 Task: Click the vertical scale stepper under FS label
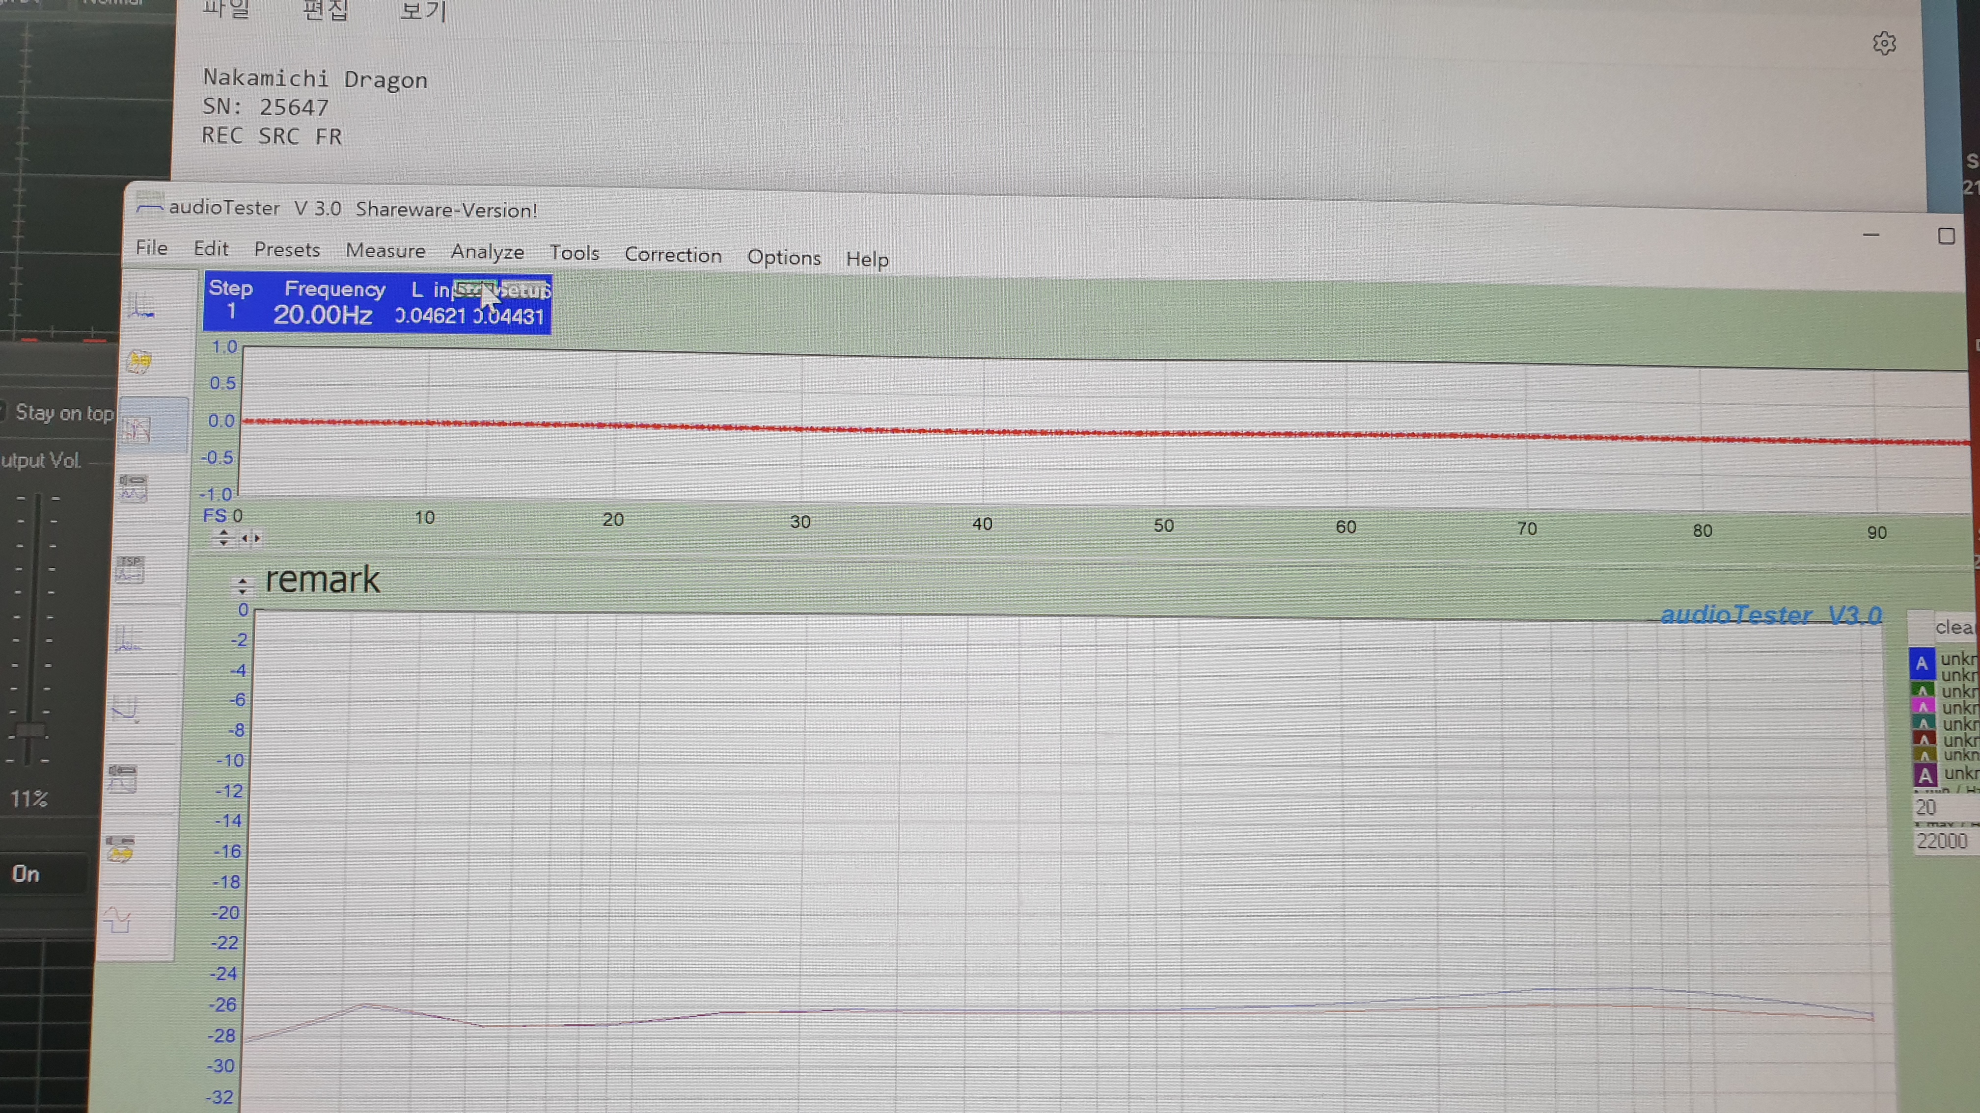pyautogui.click(x=223, y=538)
